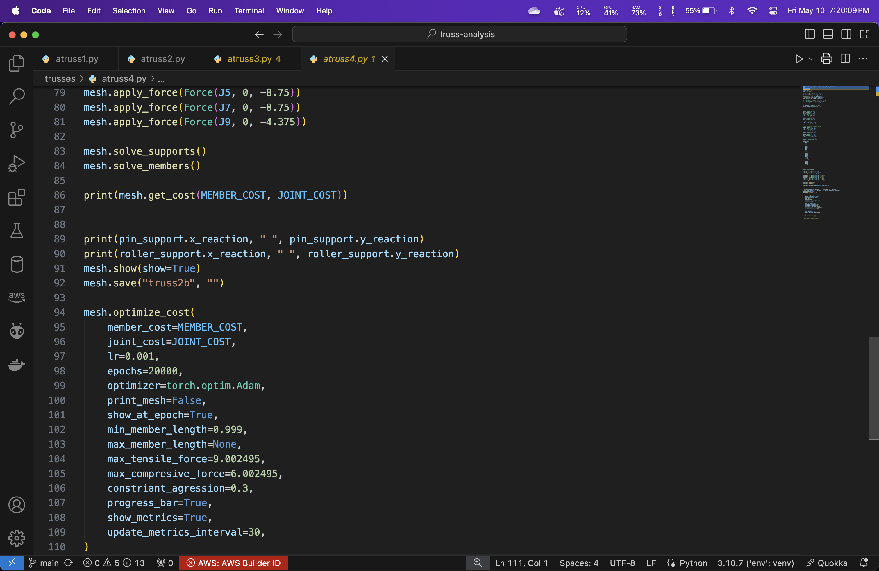Click Quokka status bar item

(827, 563)
